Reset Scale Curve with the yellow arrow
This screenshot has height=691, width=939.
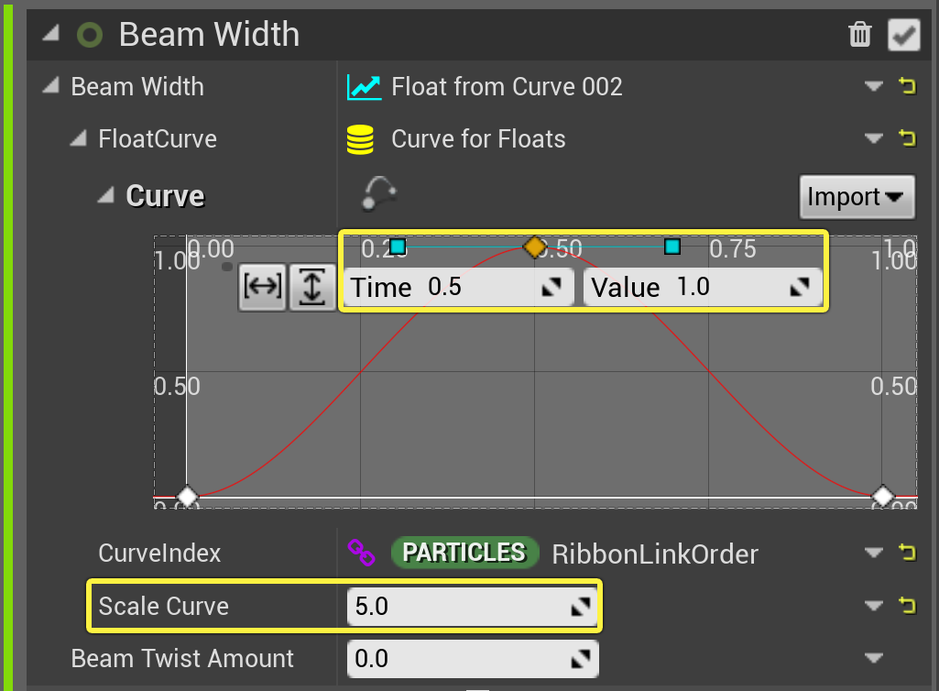point(907,605)
